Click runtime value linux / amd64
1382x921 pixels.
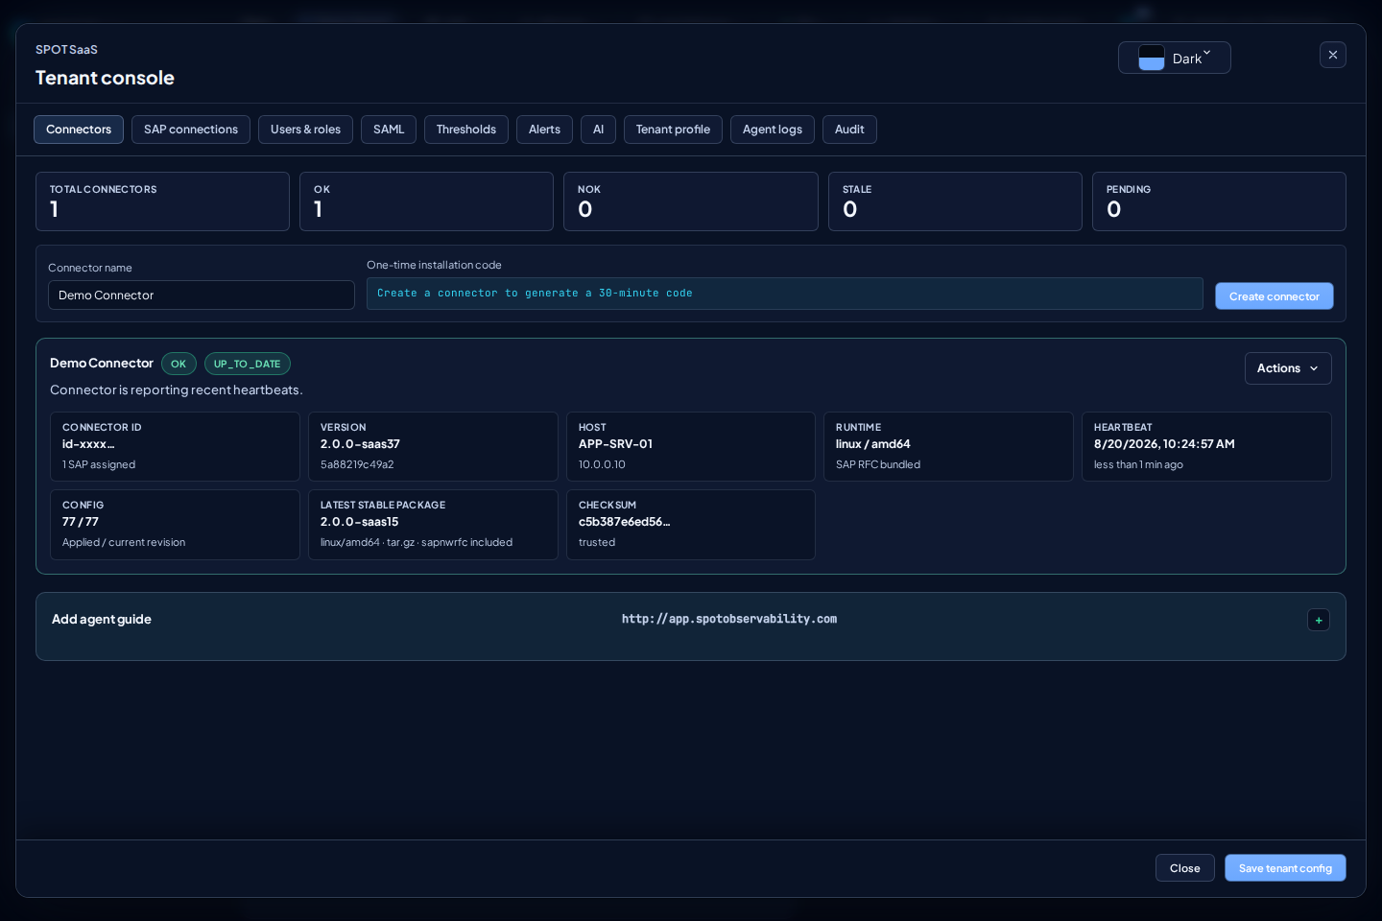click(873, 444)
